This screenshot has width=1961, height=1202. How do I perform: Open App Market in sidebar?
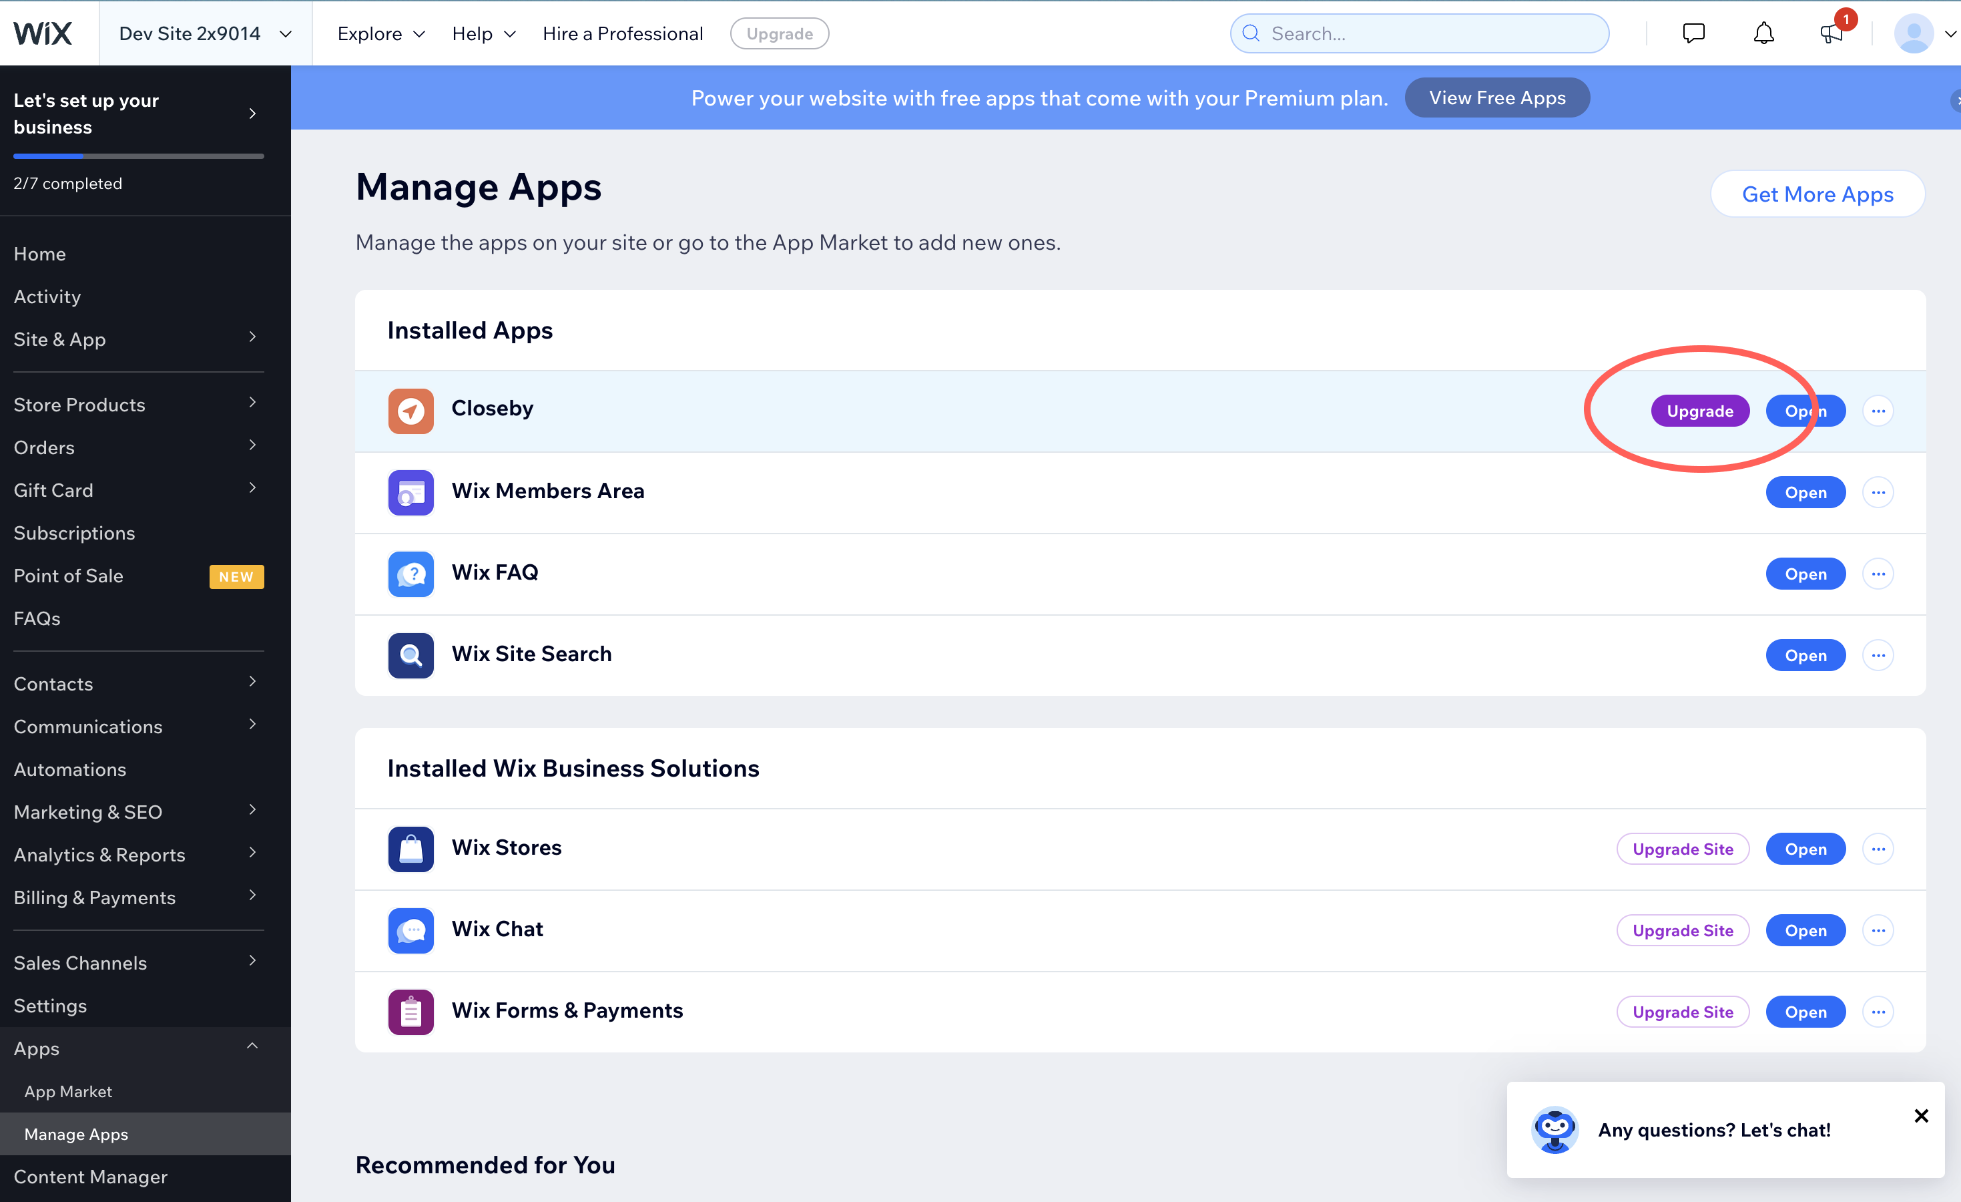point(69,1091)
